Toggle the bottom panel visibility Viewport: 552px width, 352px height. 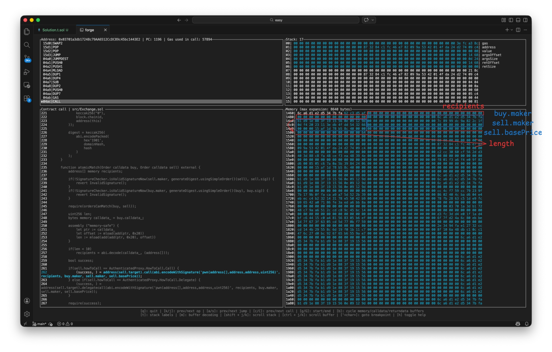pyautogui.click(x=518, y=20)
